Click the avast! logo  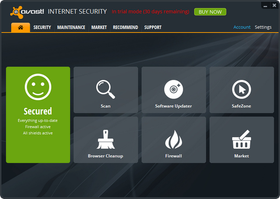(x=27, y=12)
